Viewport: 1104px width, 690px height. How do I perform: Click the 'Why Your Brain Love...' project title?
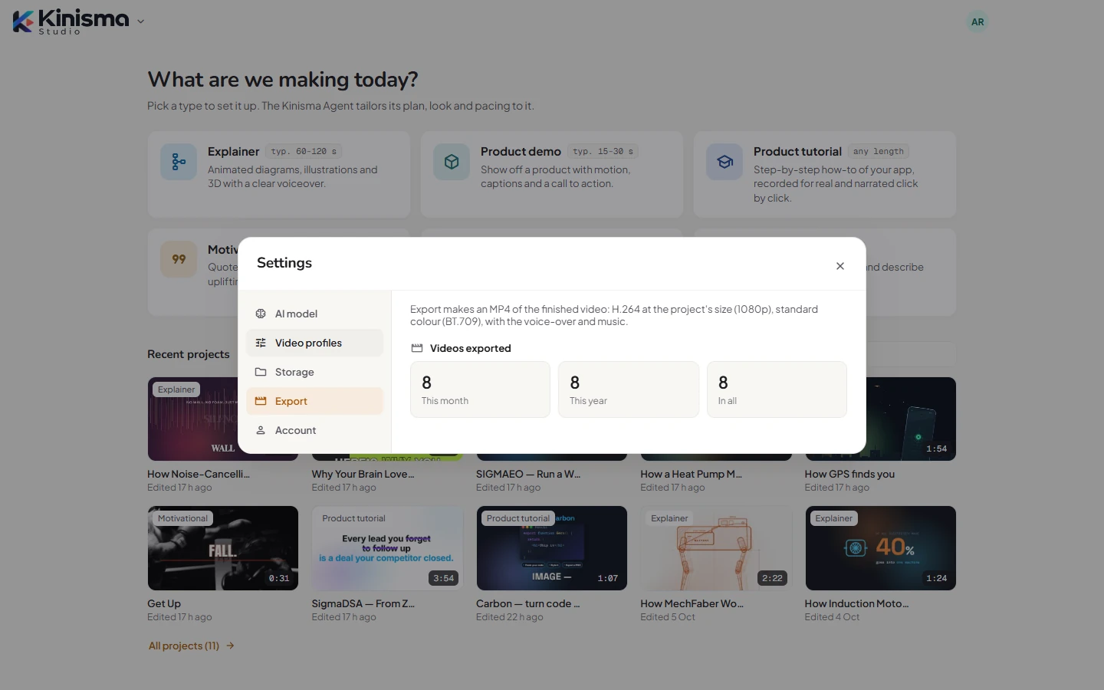(x=363, y=474)
